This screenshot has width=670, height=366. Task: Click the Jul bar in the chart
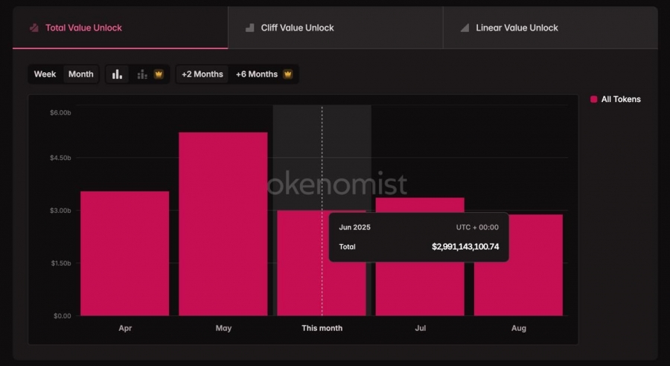(x=420, y=256)
